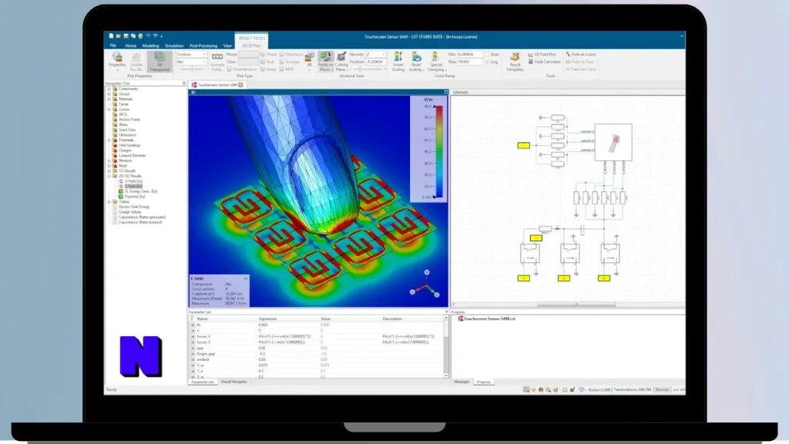Open the File menu

pyautogui.click(x=112, y=45)
